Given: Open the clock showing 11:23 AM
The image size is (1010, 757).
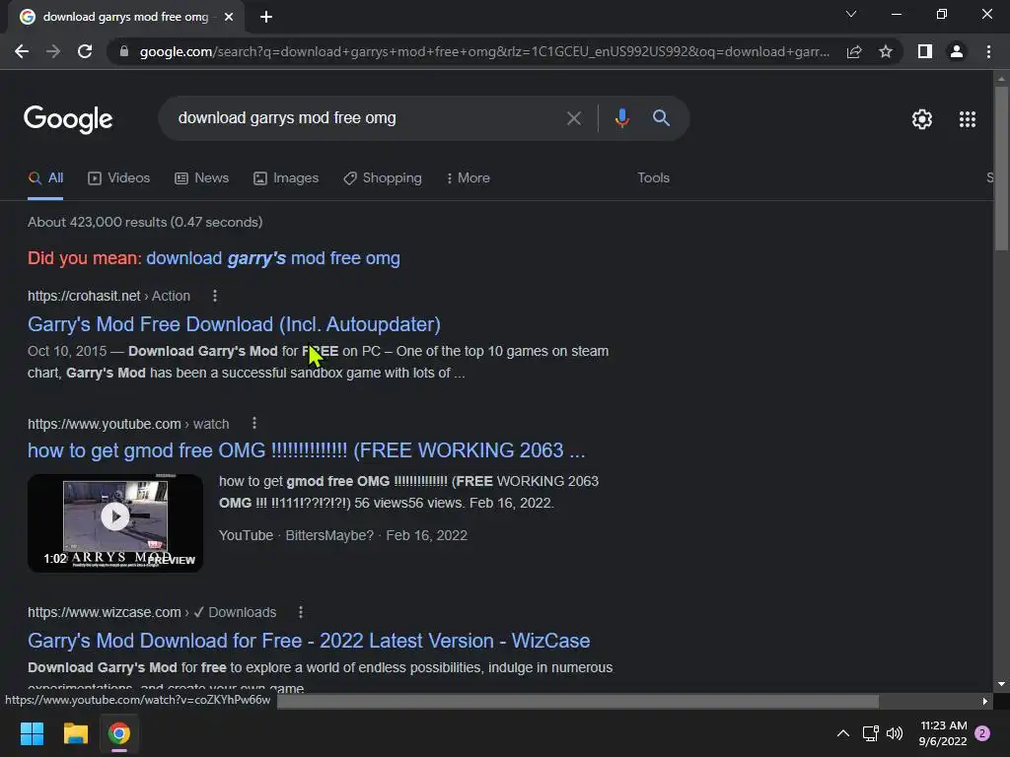Looking at the screenshot, I should click(943, 733).
